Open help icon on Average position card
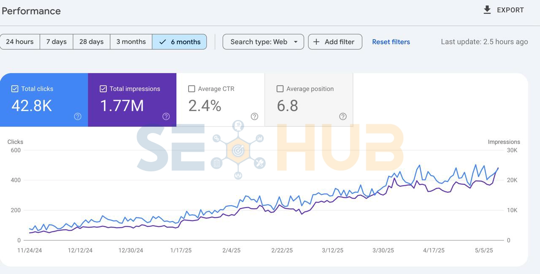This screenshot has width=540, height=274. pos(343,117)
